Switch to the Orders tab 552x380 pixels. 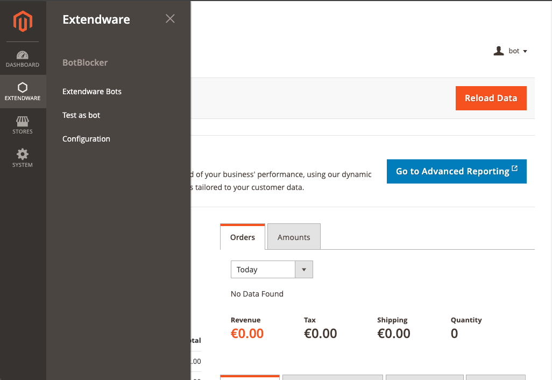click(243, 237)
